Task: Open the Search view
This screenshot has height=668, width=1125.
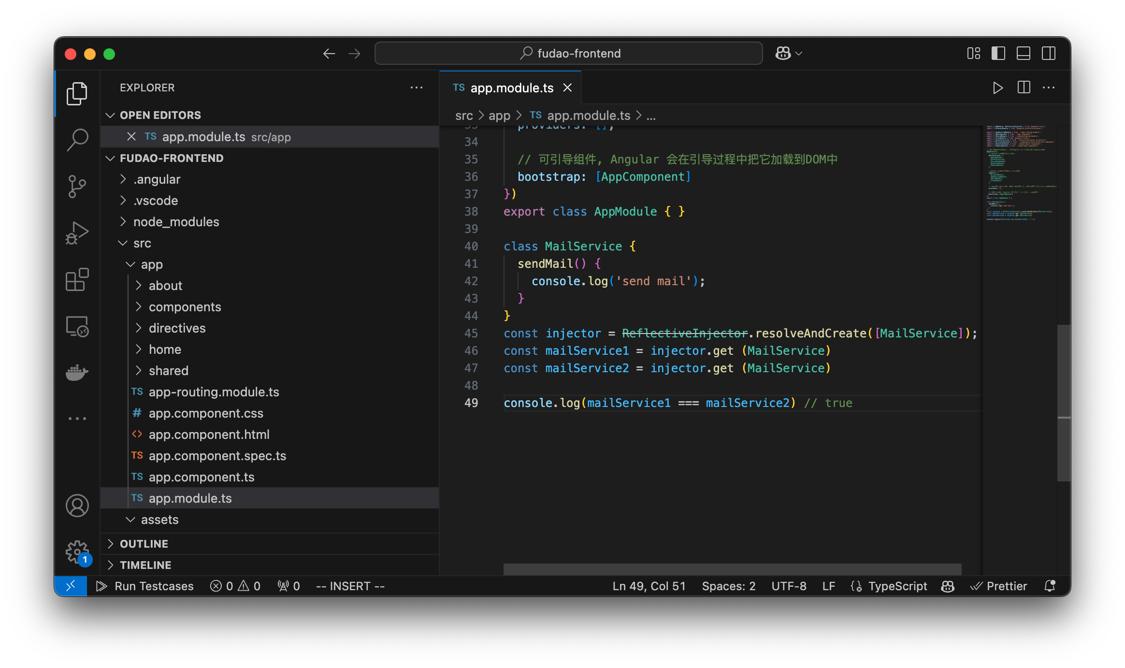Action: point(77,139)
